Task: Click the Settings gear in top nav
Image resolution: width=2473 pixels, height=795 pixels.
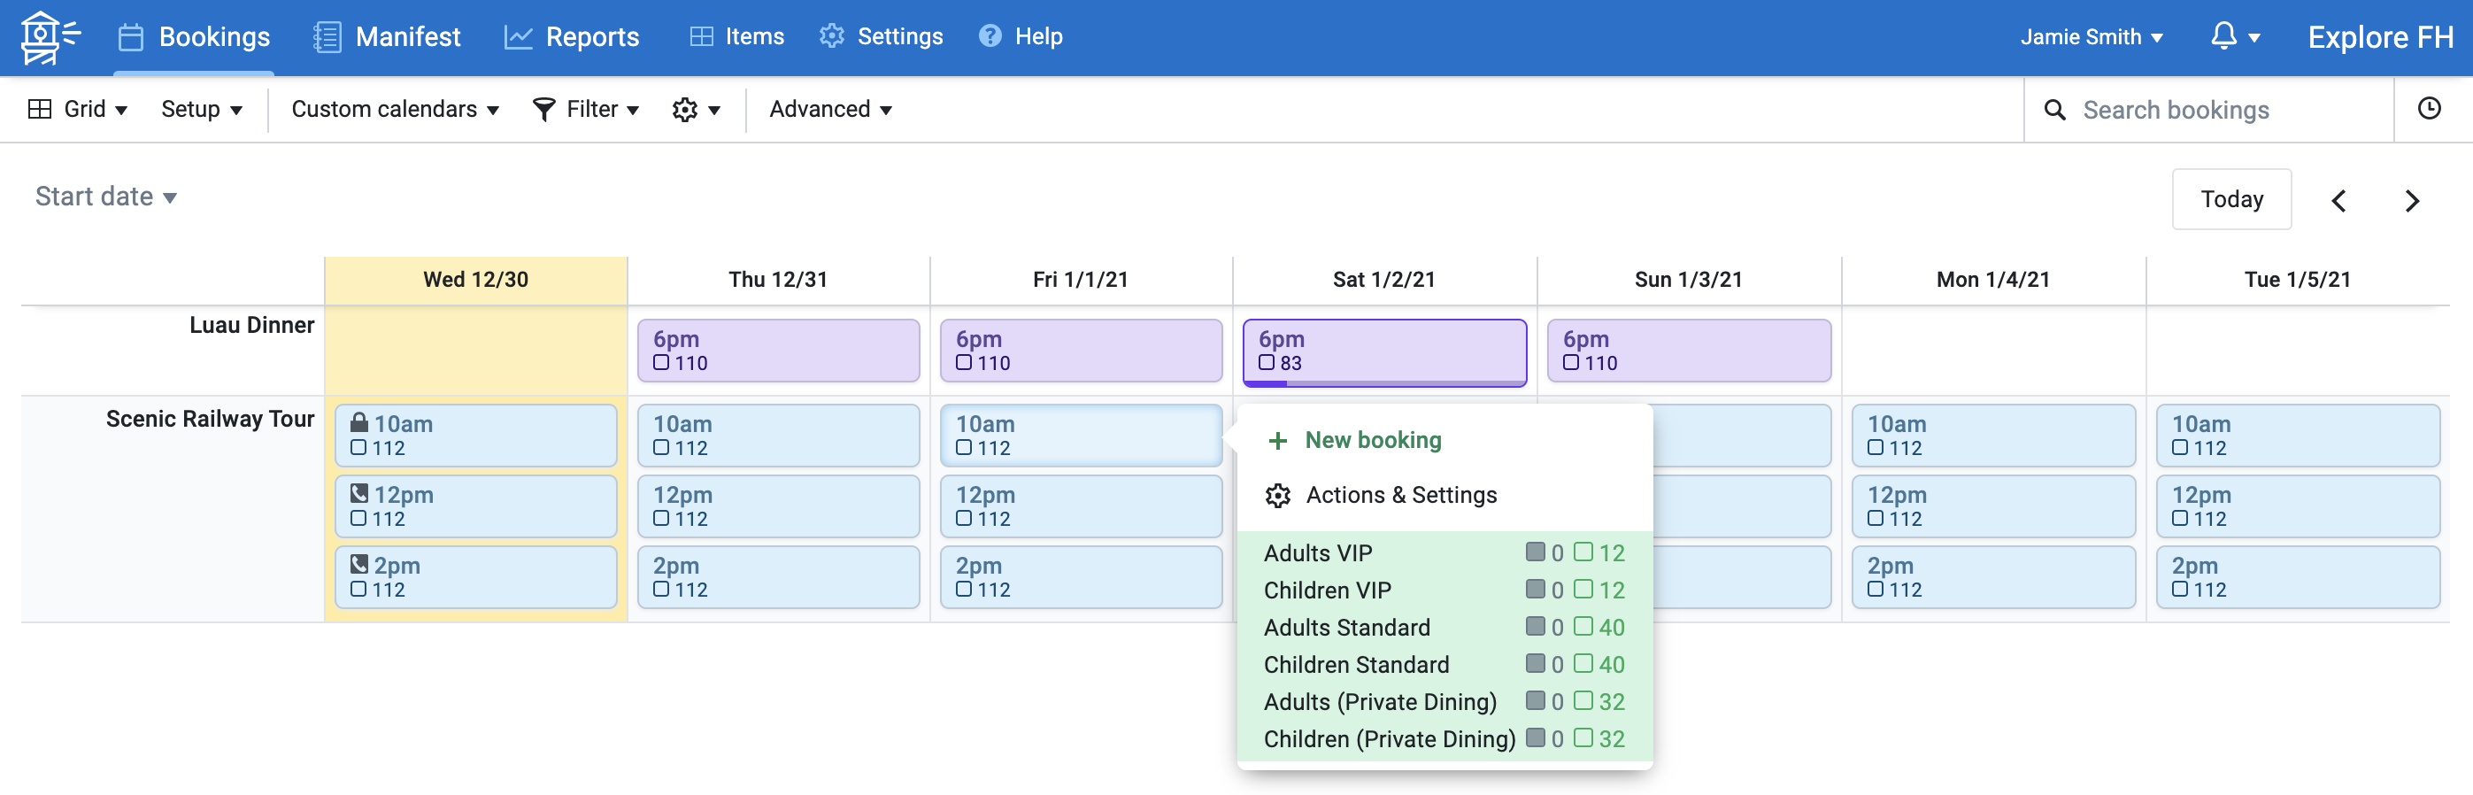Action: coord(831,36)
